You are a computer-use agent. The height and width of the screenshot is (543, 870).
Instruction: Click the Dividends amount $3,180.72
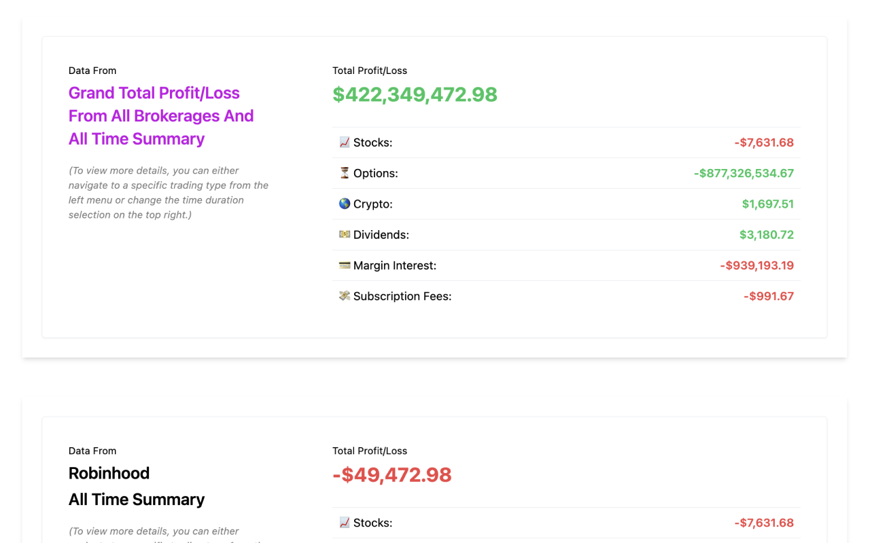(x=766, y=235)
